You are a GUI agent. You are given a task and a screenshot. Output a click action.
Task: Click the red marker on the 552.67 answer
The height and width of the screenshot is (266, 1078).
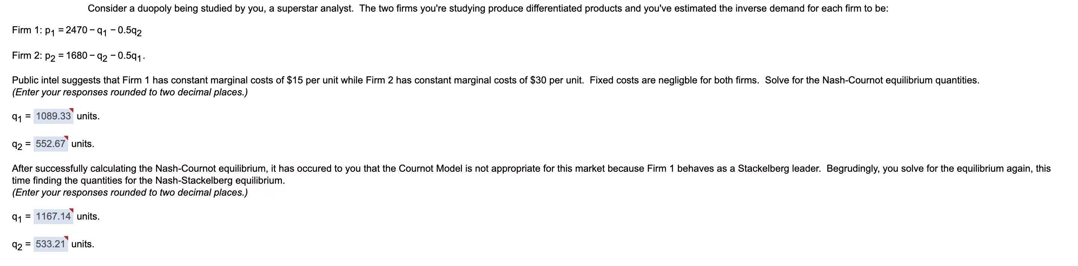[x=67, y=138]
